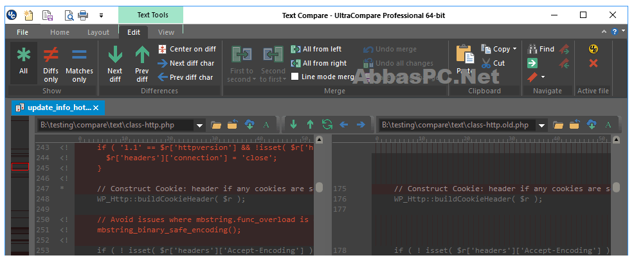The image size is (634, 260).
Task: Open active file in UltraEdit icon
Action: coord(593,49)
